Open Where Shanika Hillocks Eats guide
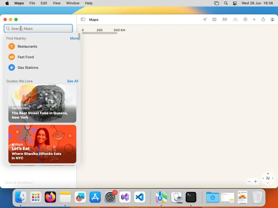Screen dimensions: 278x208 point(42,144)
